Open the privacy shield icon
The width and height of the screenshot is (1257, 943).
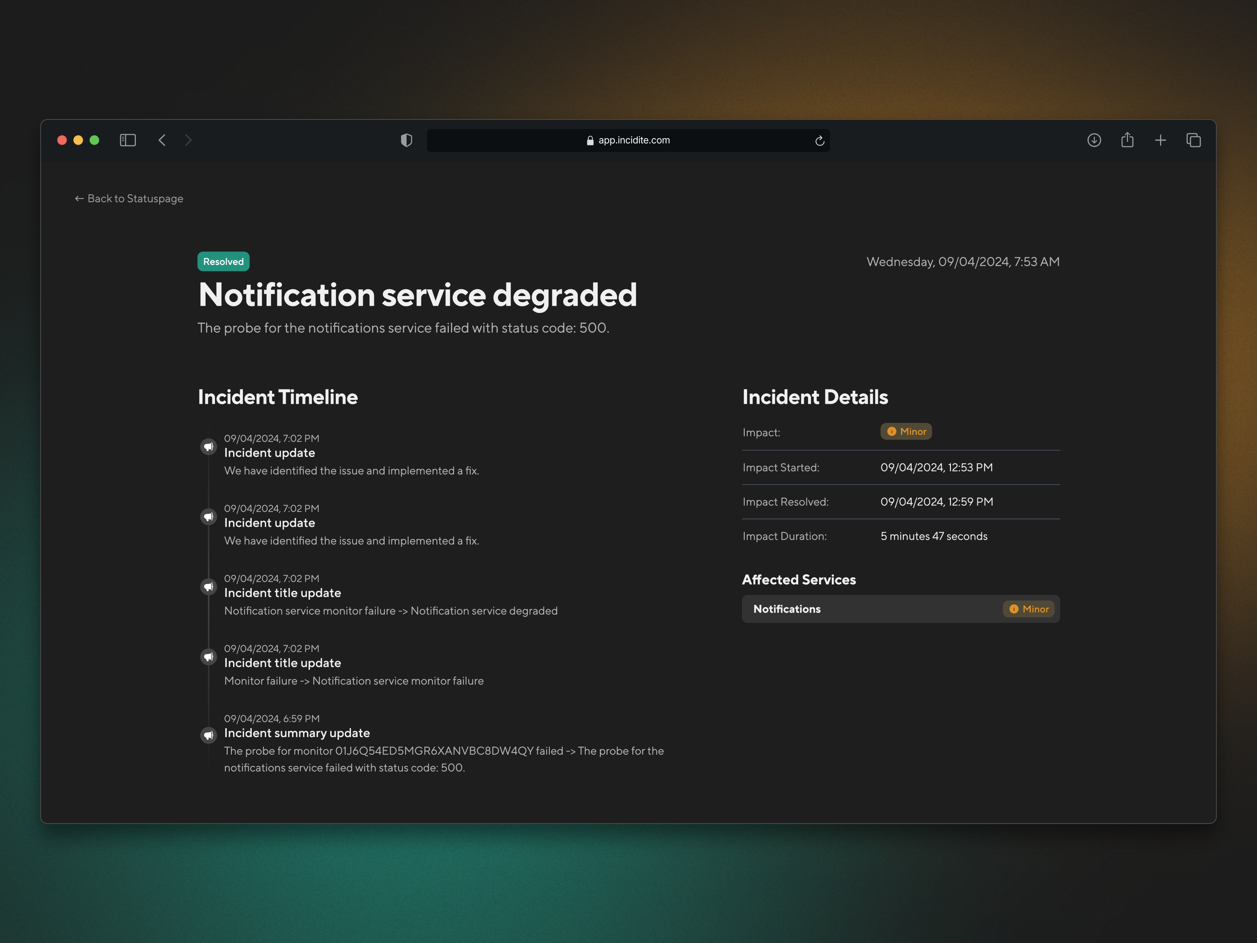point(406,140)
